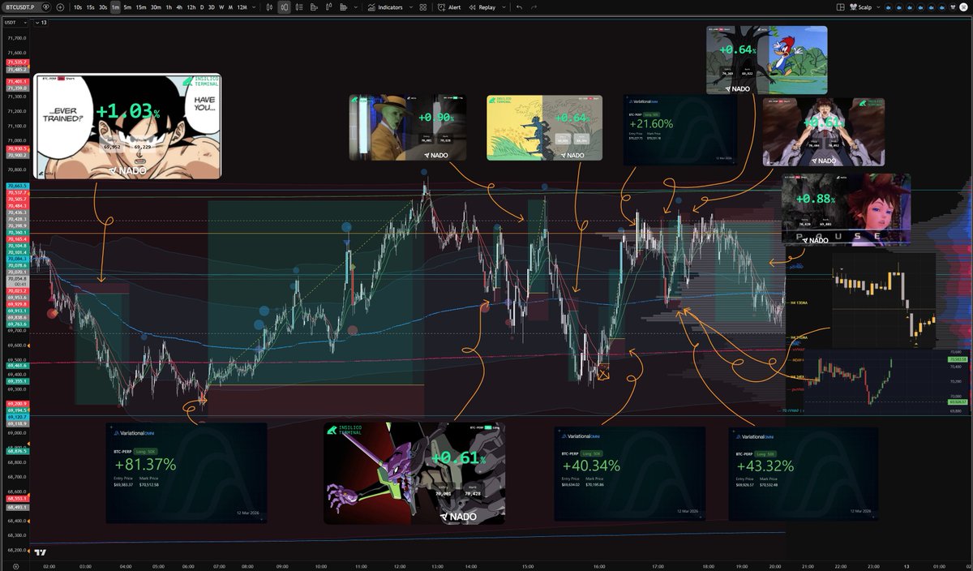The image size is (973, 571).
Task: Switch to the 3D timeframe
Action: point(212,7)
